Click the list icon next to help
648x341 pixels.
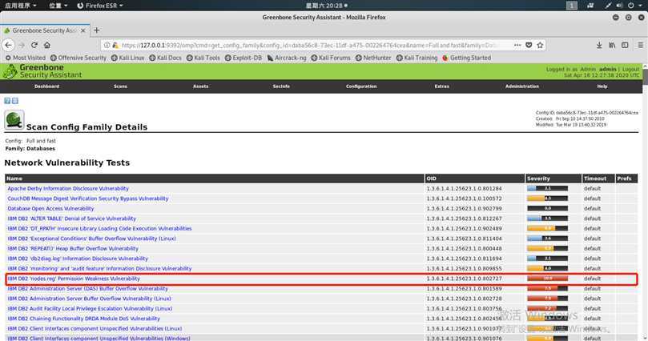coord(15,101)
